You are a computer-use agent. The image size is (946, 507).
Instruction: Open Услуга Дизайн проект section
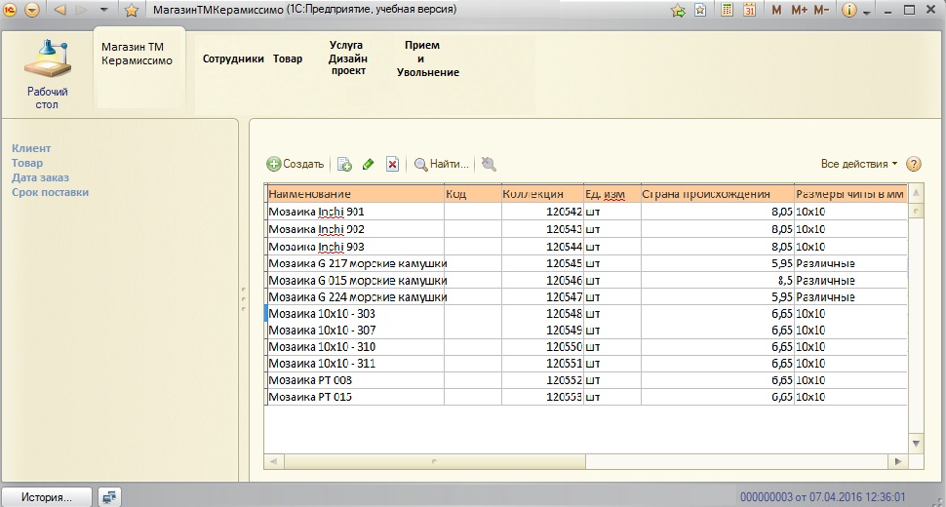point(348,58)
